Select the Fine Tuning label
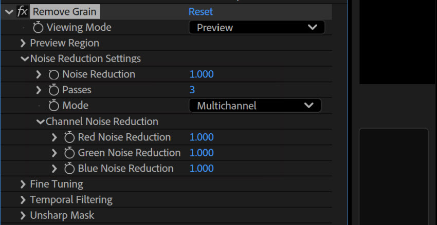Viewport: 437px width, 225px height. pyautogui.click(x=57, y=184)
